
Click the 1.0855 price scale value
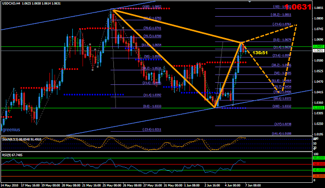(x=319, y=8)
